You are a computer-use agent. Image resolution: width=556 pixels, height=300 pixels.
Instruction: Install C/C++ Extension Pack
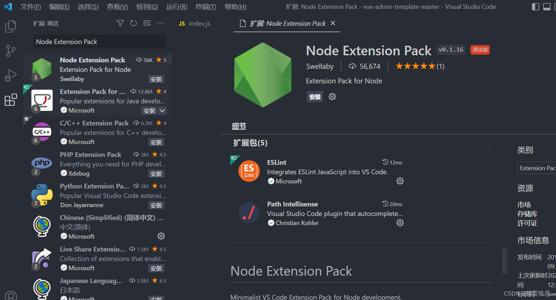tap(156, 142)
